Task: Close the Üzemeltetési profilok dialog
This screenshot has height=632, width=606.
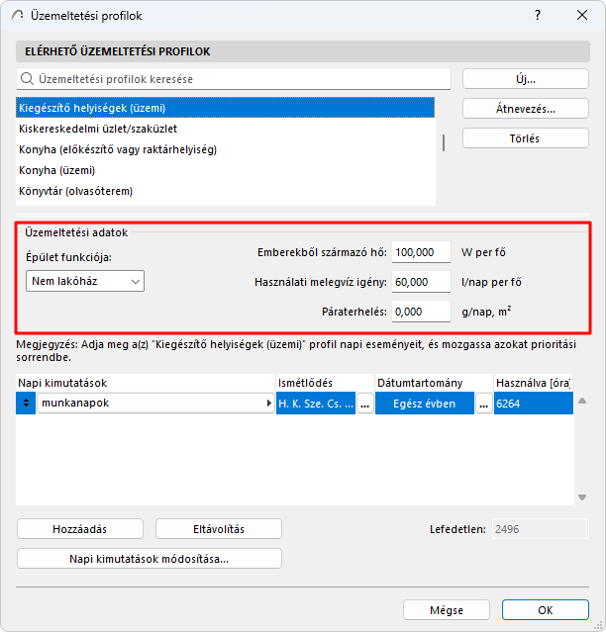Action: 582,15
